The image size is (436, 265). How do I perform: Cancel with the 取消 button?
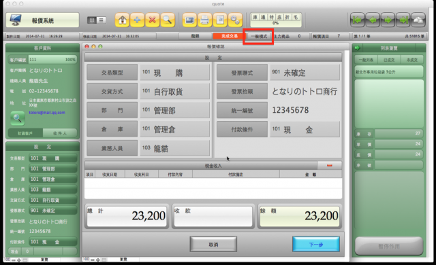[213, 245]
